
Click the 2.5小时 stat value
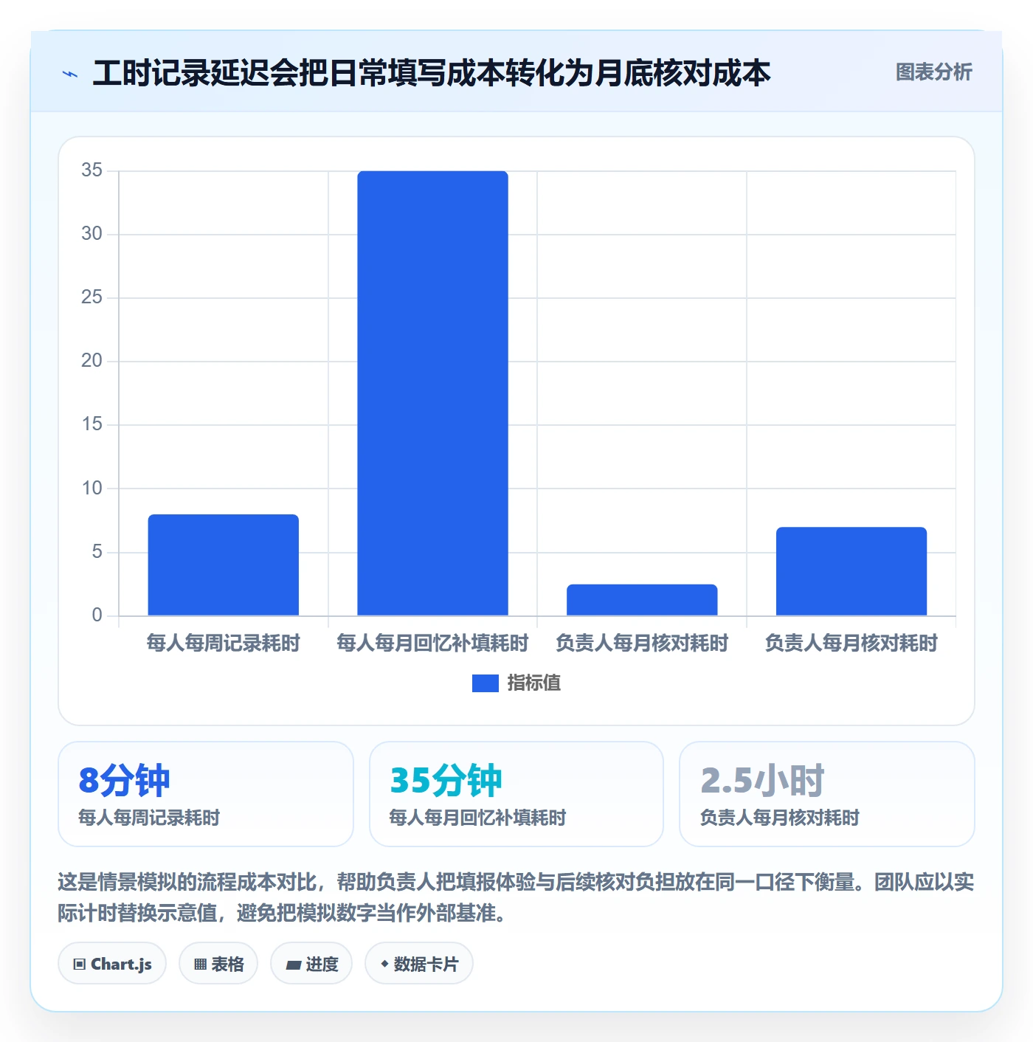tap(762, 781)
